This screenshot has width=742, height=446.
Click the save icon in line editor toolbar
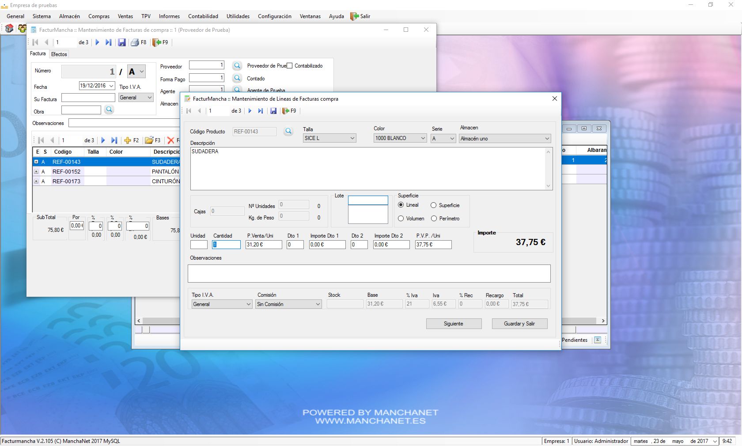tap(273, 111)
